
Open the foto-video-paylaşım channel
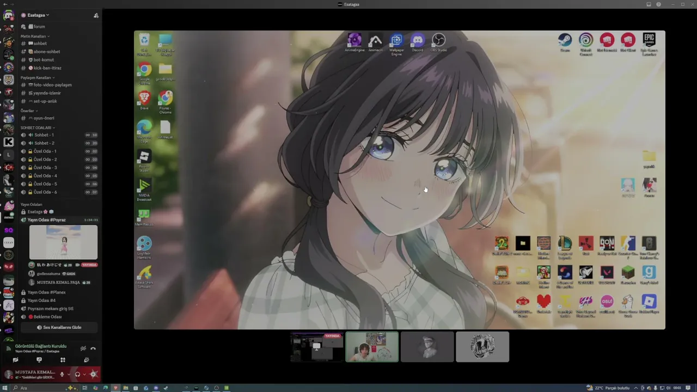pyautogui.click(x=59, y=85)
